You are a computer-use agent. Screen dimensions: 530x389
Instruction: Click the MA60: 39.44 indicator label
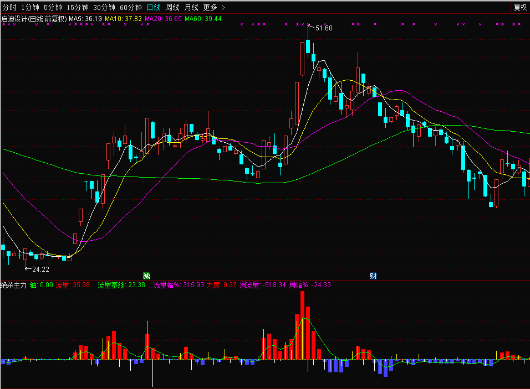pyautogui.click(x=203, y=19)
